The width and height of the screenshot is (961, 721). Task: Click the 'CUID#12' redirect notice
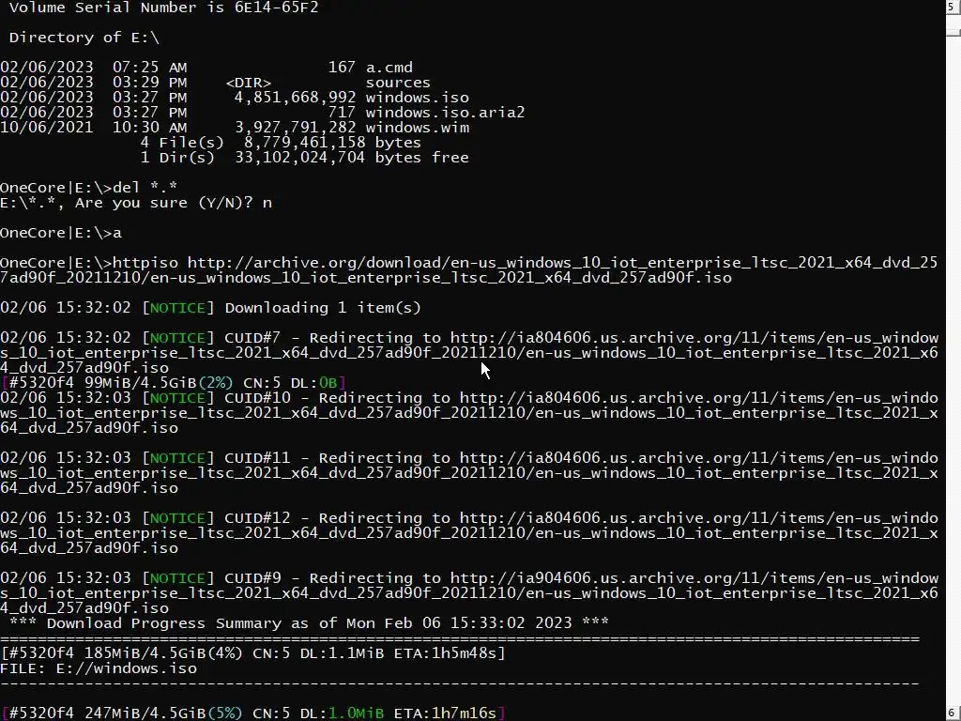click(469, 533)
